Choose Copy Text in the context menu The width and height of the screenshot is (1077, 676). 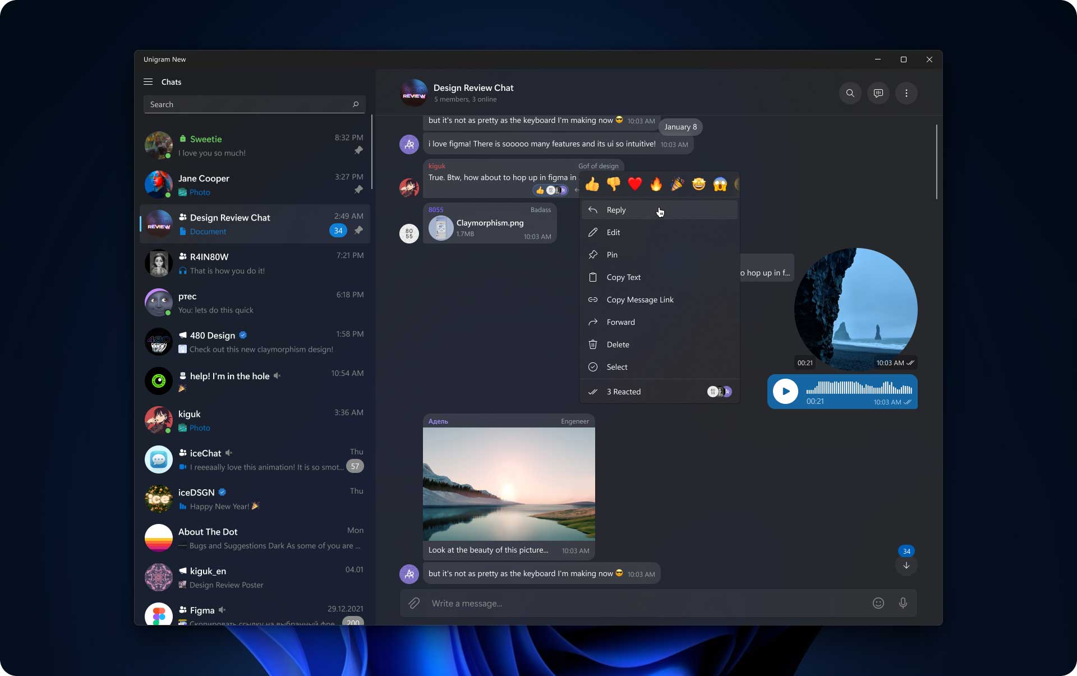(659, 277)
